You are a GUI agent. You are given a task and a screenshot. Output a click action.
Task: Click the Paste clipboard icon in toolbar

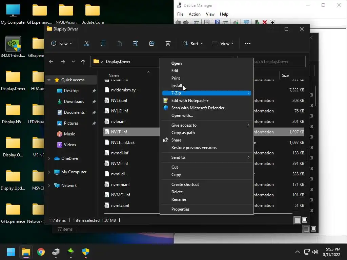[119, 44]
